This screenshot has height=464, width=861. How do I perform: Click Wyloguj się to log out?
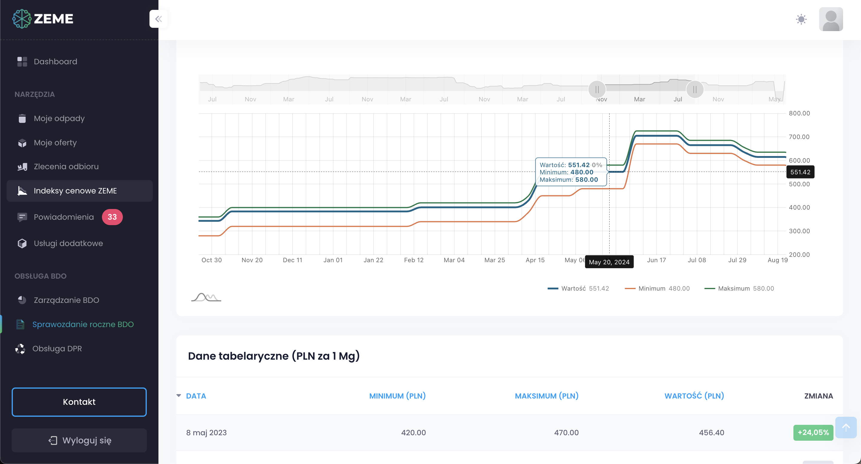79,440
